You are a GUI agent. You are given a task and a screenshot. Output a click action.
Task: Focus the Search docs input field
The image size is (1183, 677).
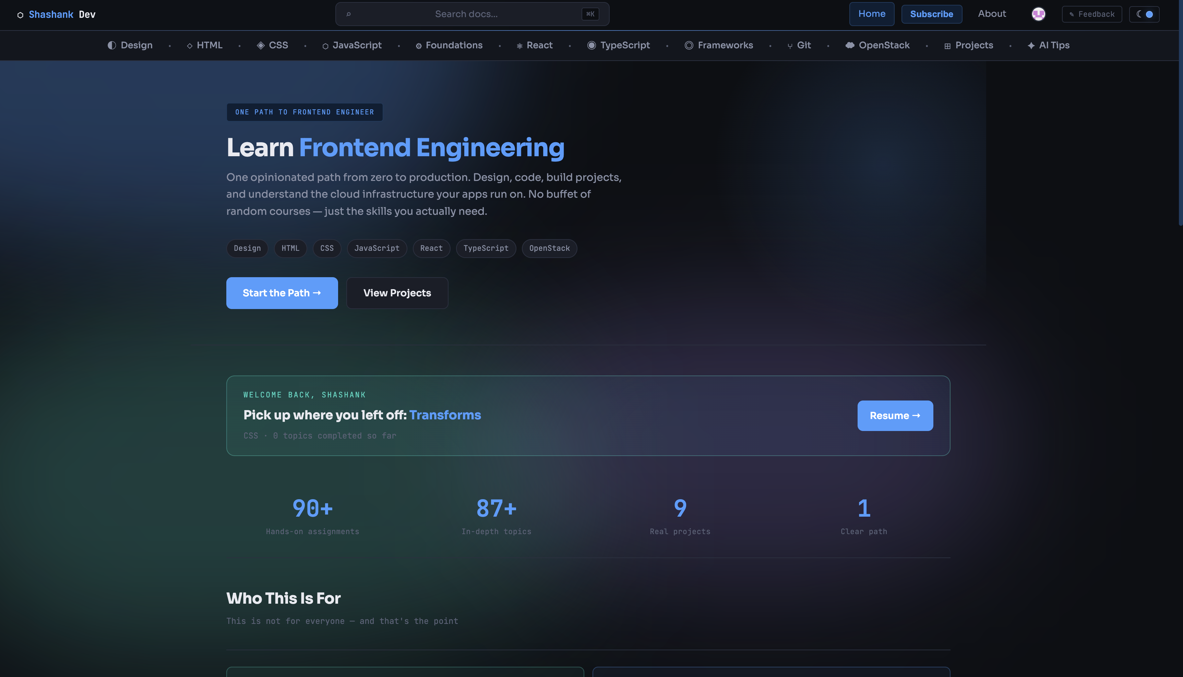tap(466, 14)
